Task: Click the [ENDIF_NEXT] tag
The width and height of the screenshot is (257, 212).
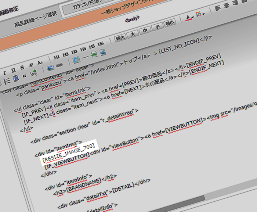Action: point(206,68)
